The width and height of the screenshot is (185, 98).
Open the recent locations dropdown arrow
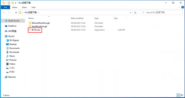pyautogui.click(x=13, y=13)
